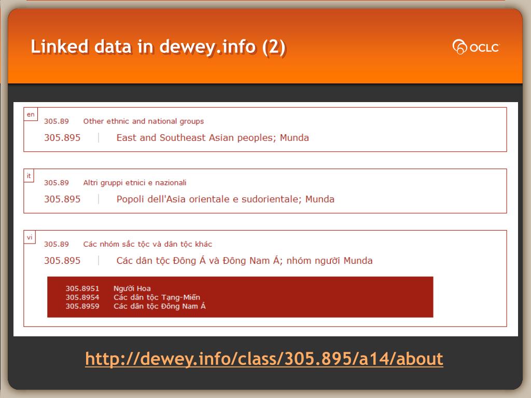Click 'Popoli dell'Asia orientale e sudorientale; Munda'
Viewport: 531px width, 398px height.
coord(225,199)
